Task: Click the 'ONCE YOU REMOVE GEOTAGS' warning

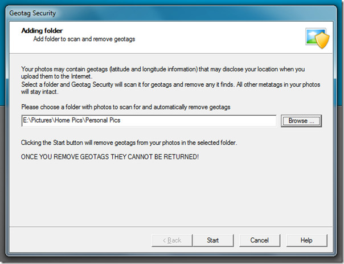Action: pos(110,157)
